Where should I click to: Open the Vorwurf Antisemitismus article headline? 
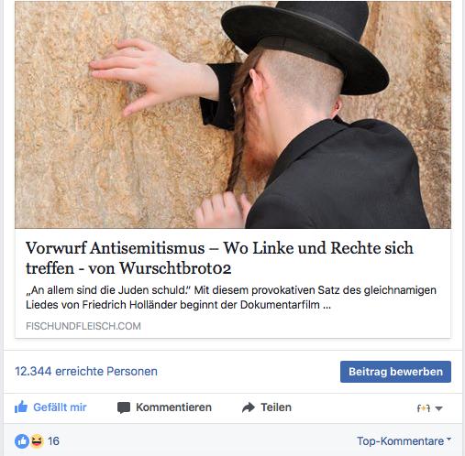[219, 258]
